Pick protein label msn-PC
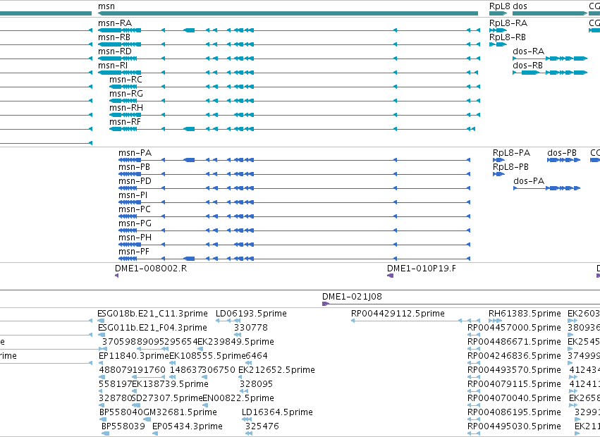The height and width of the screenshot is (437, 600). point(135,209)
